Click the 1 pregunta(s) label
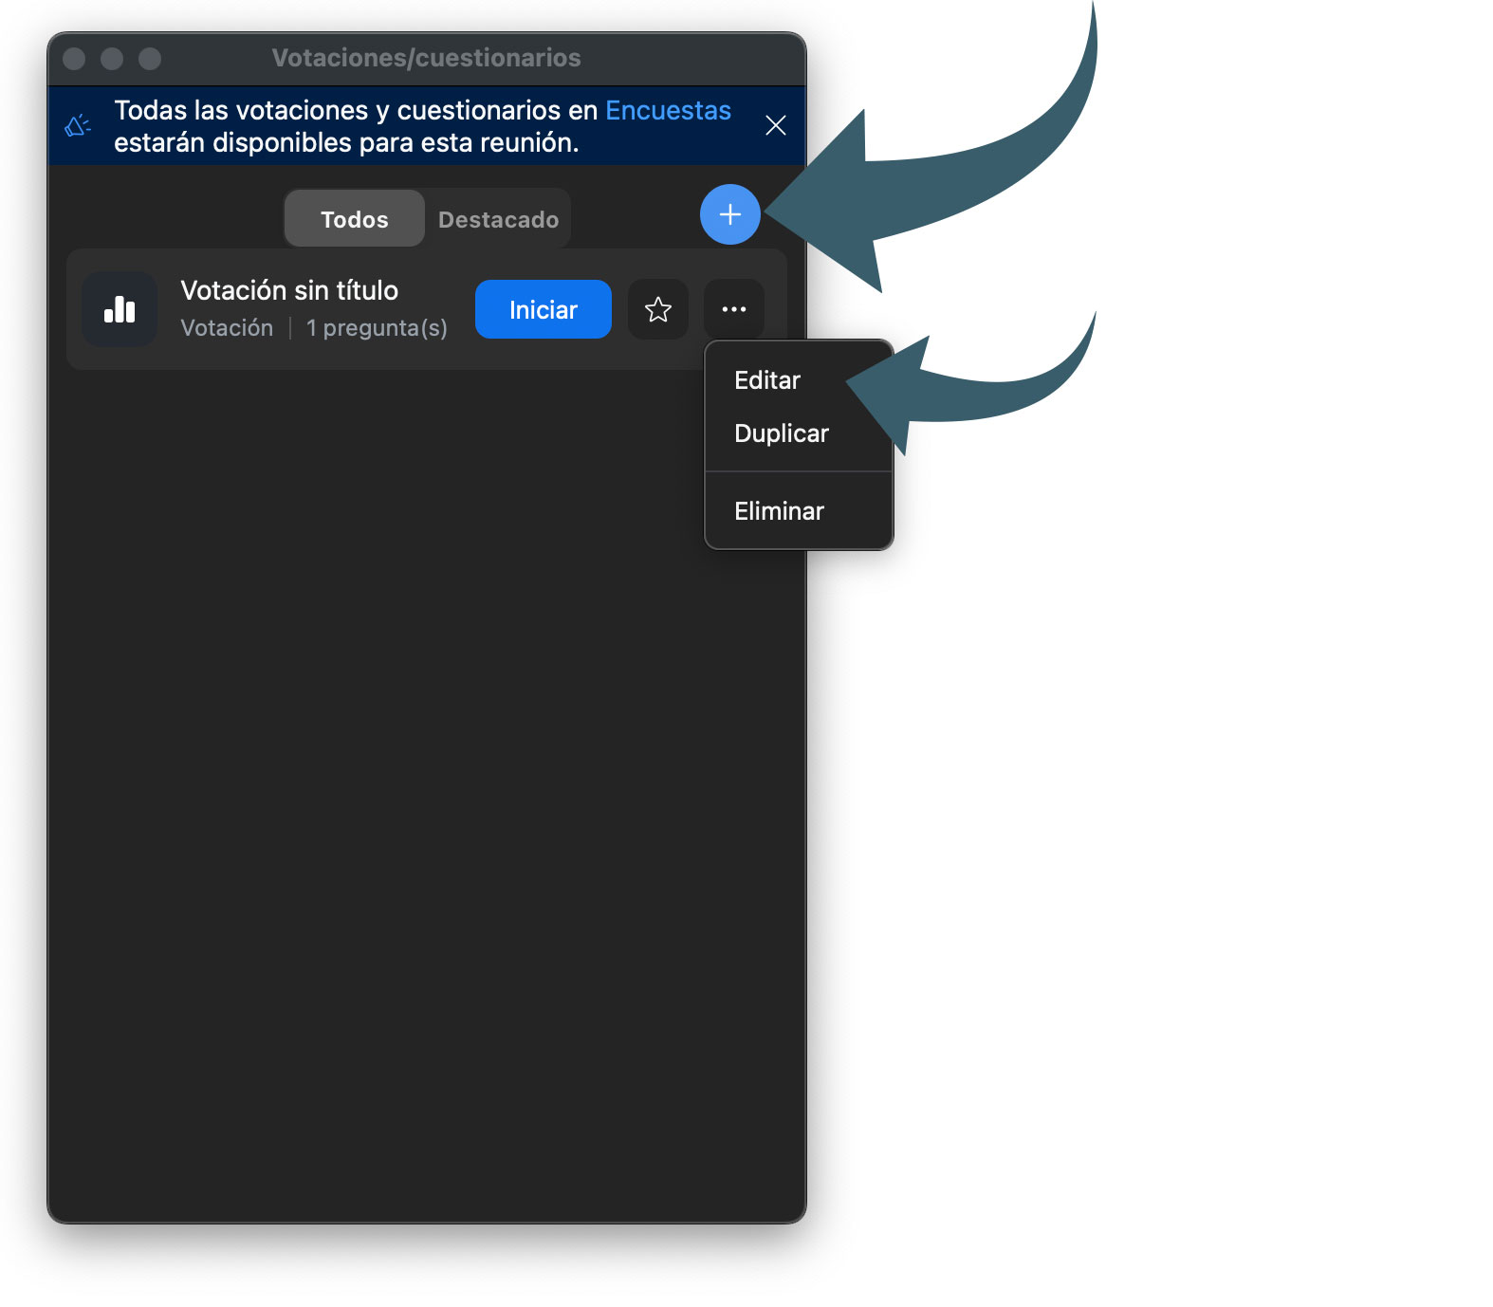 377,328
